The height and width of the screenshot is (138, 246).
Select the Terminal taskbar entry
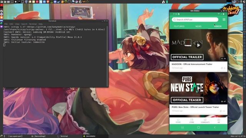pyautogui.click(x=63, y=136)
